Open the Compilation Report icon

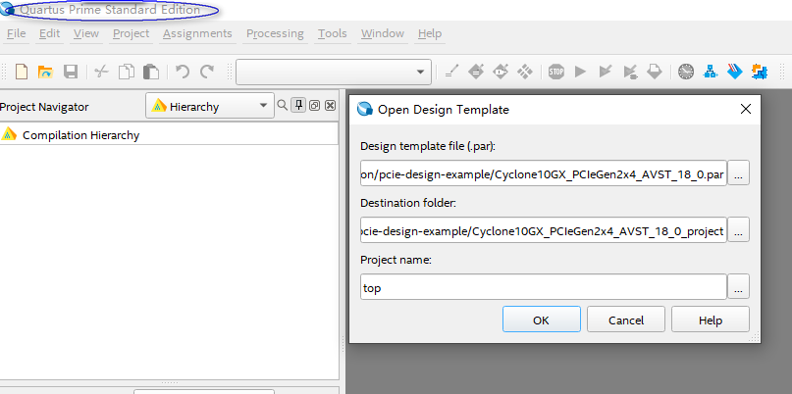(x=655, y=72)
